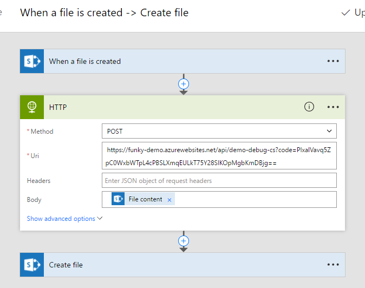Insert a step below the HTTP action
365x288 pixels.
point(184,240)
